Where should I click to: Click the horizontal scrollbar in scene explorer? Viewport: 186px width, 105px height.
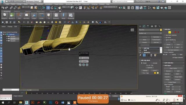[x=11, y=90]
